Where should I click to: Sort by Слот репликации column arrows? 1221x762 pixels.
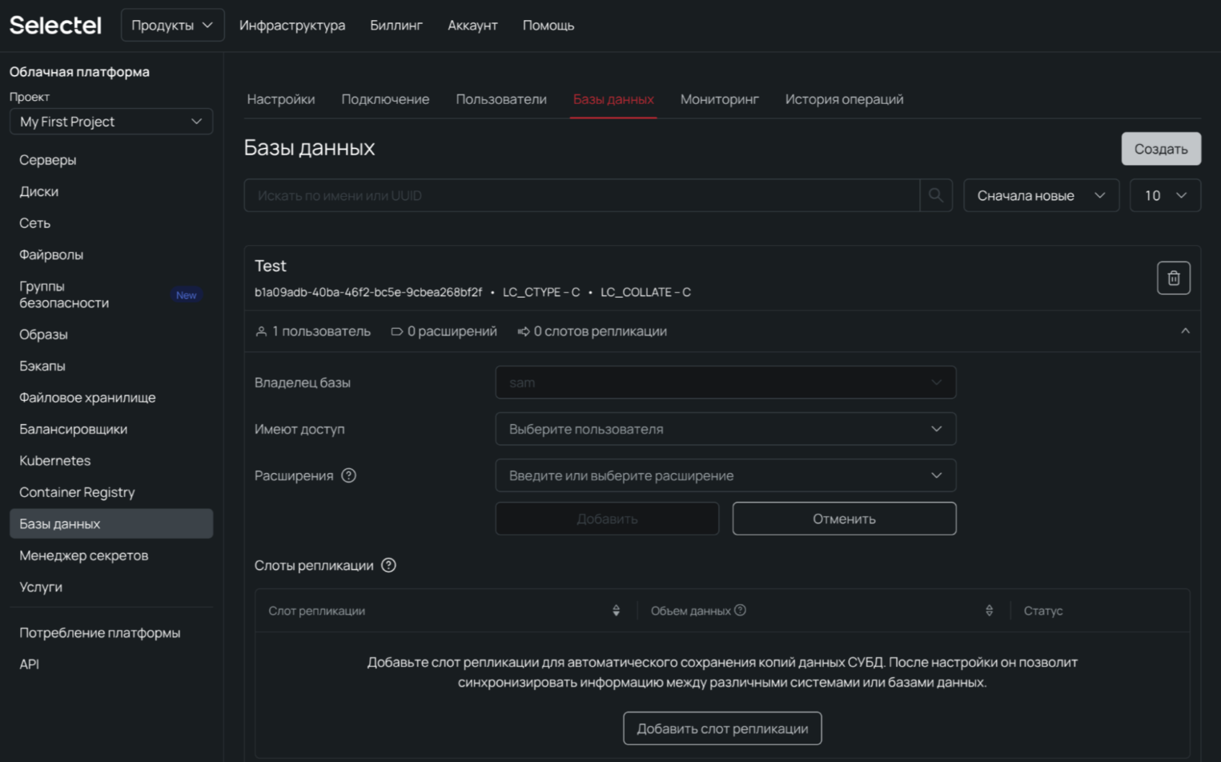tap(616, 611)
